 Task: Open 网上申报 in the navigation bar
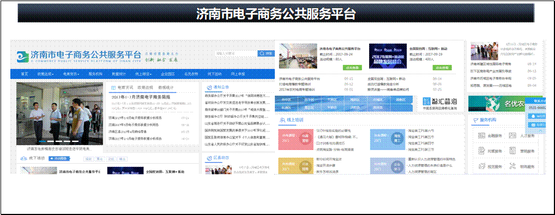tap(238, 74)
